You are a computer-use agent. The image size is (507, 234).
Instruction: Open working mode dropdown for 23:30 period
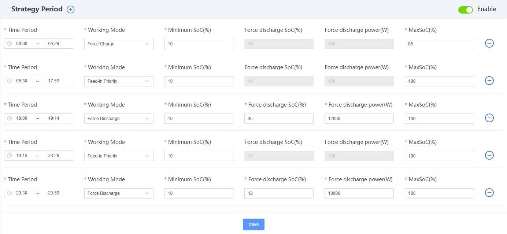[x=119, y=193]
